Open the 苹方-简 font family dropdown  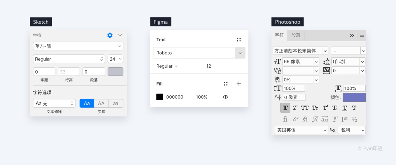tap(78, 46)
